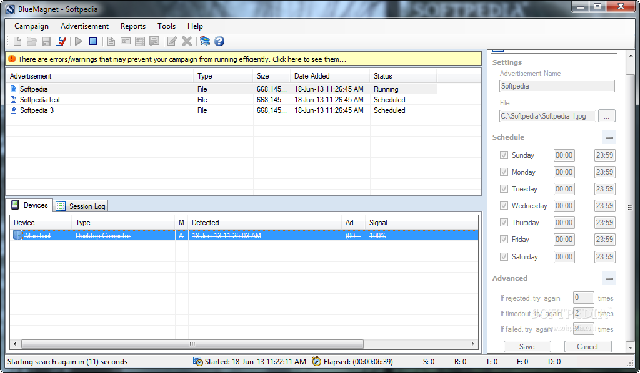Sort by the Advertisement column header

point(100,76)
